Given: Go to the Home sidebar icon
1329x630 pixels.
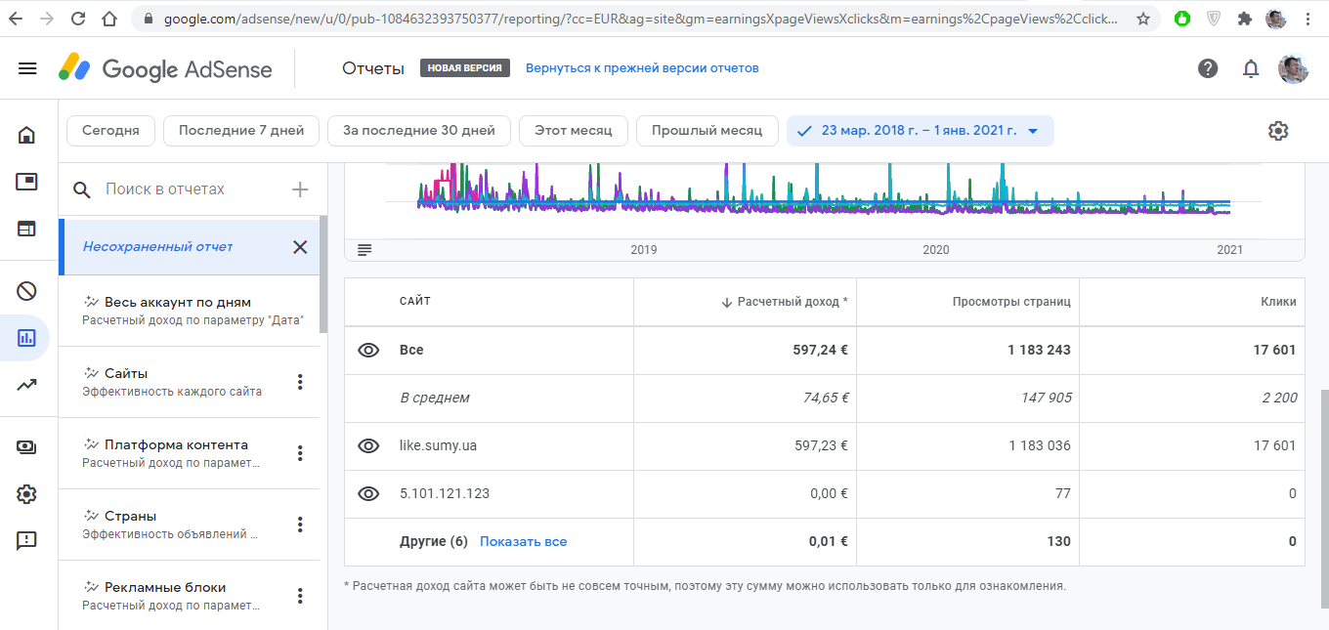Looking at the screenshot, I should pos(27,135).
